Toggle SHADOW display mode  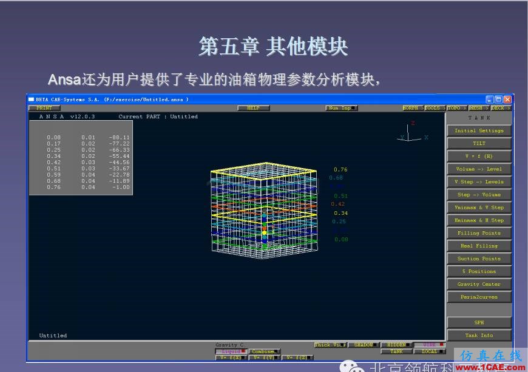pos(364,345)
